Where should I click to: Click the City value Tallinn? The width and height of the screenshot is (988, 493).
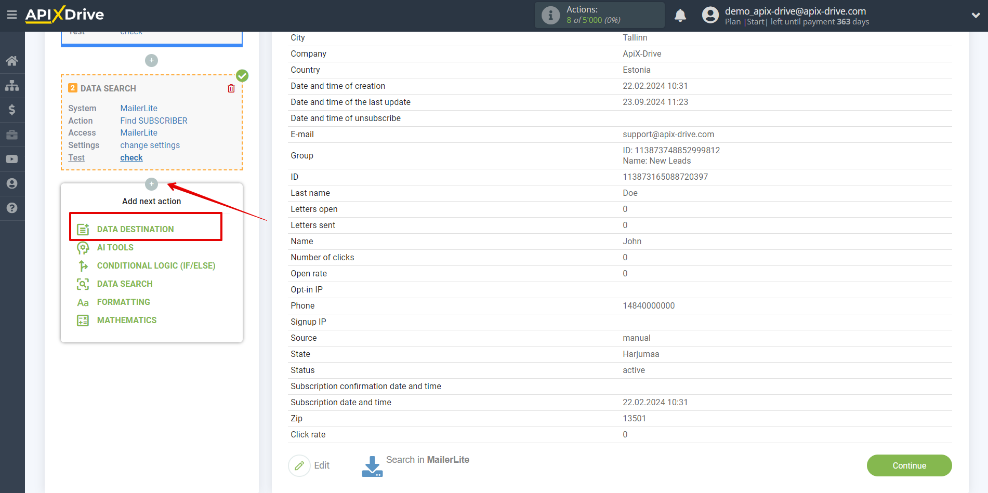[x=635, y=37]
